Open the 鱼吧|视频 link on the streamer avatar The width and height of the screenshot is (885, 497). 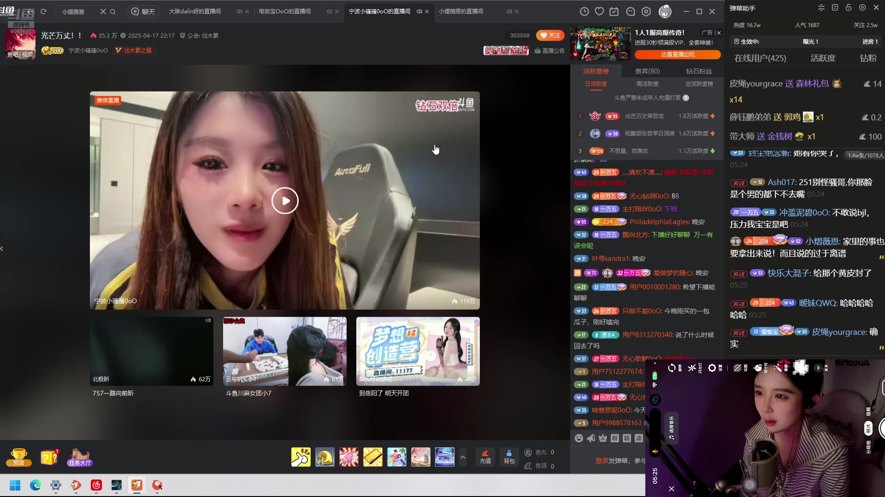coord(20,54)
